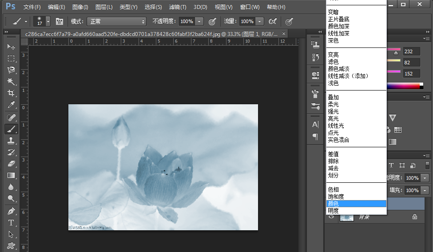433x252 pixels.
Task: Click the color spectrum ramp bar
Action: pyautogui.click(x=404, y=86)
